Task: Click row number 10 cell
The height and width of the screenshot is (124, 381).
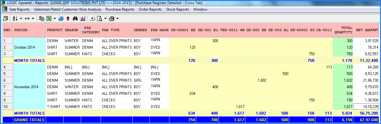Action: (x=8, y=106)
